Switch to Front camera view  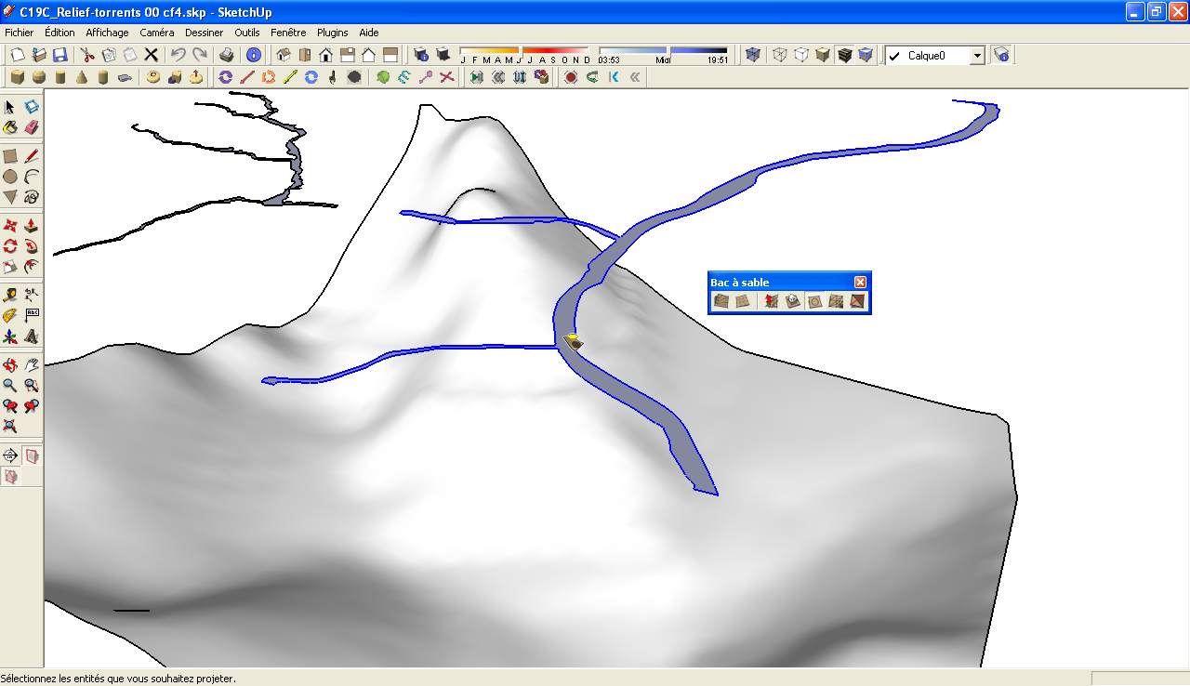(x=326, y=55)
